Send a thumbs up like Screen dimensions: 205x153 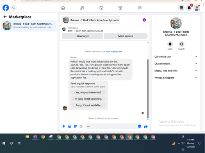pos(146,126)
